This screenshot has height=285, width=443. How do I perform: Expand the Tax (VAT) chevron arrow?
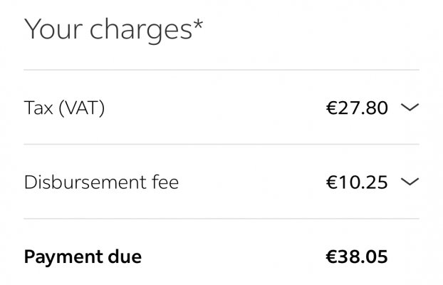[410, 108]
